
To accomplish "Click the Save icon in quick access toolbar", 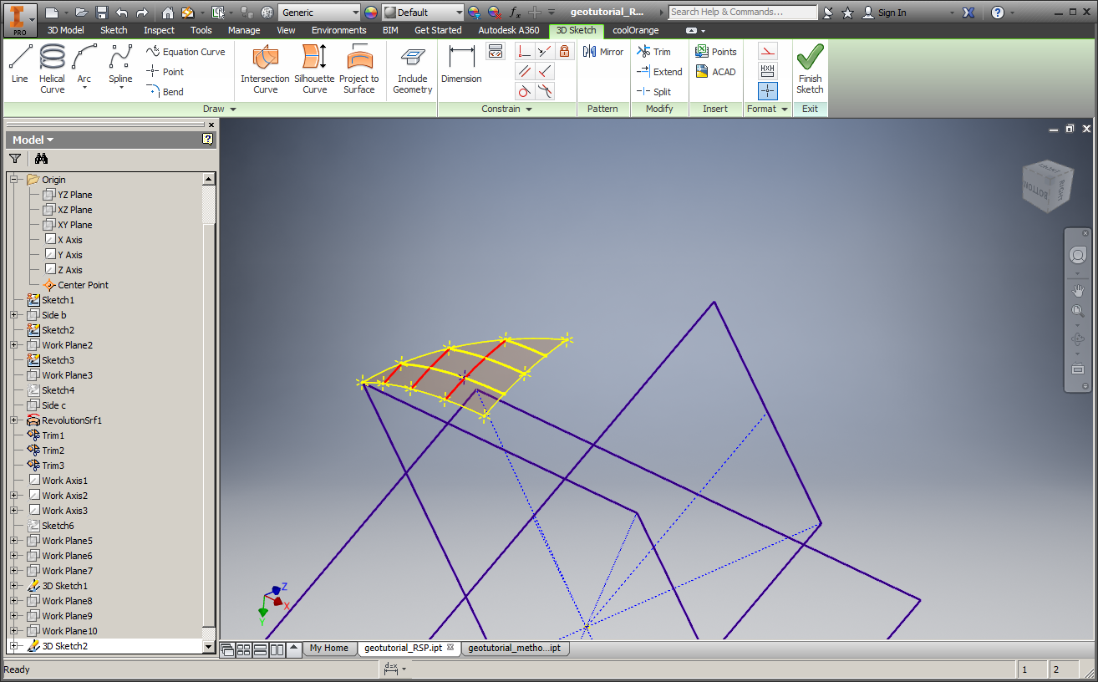I will point(102,13).
